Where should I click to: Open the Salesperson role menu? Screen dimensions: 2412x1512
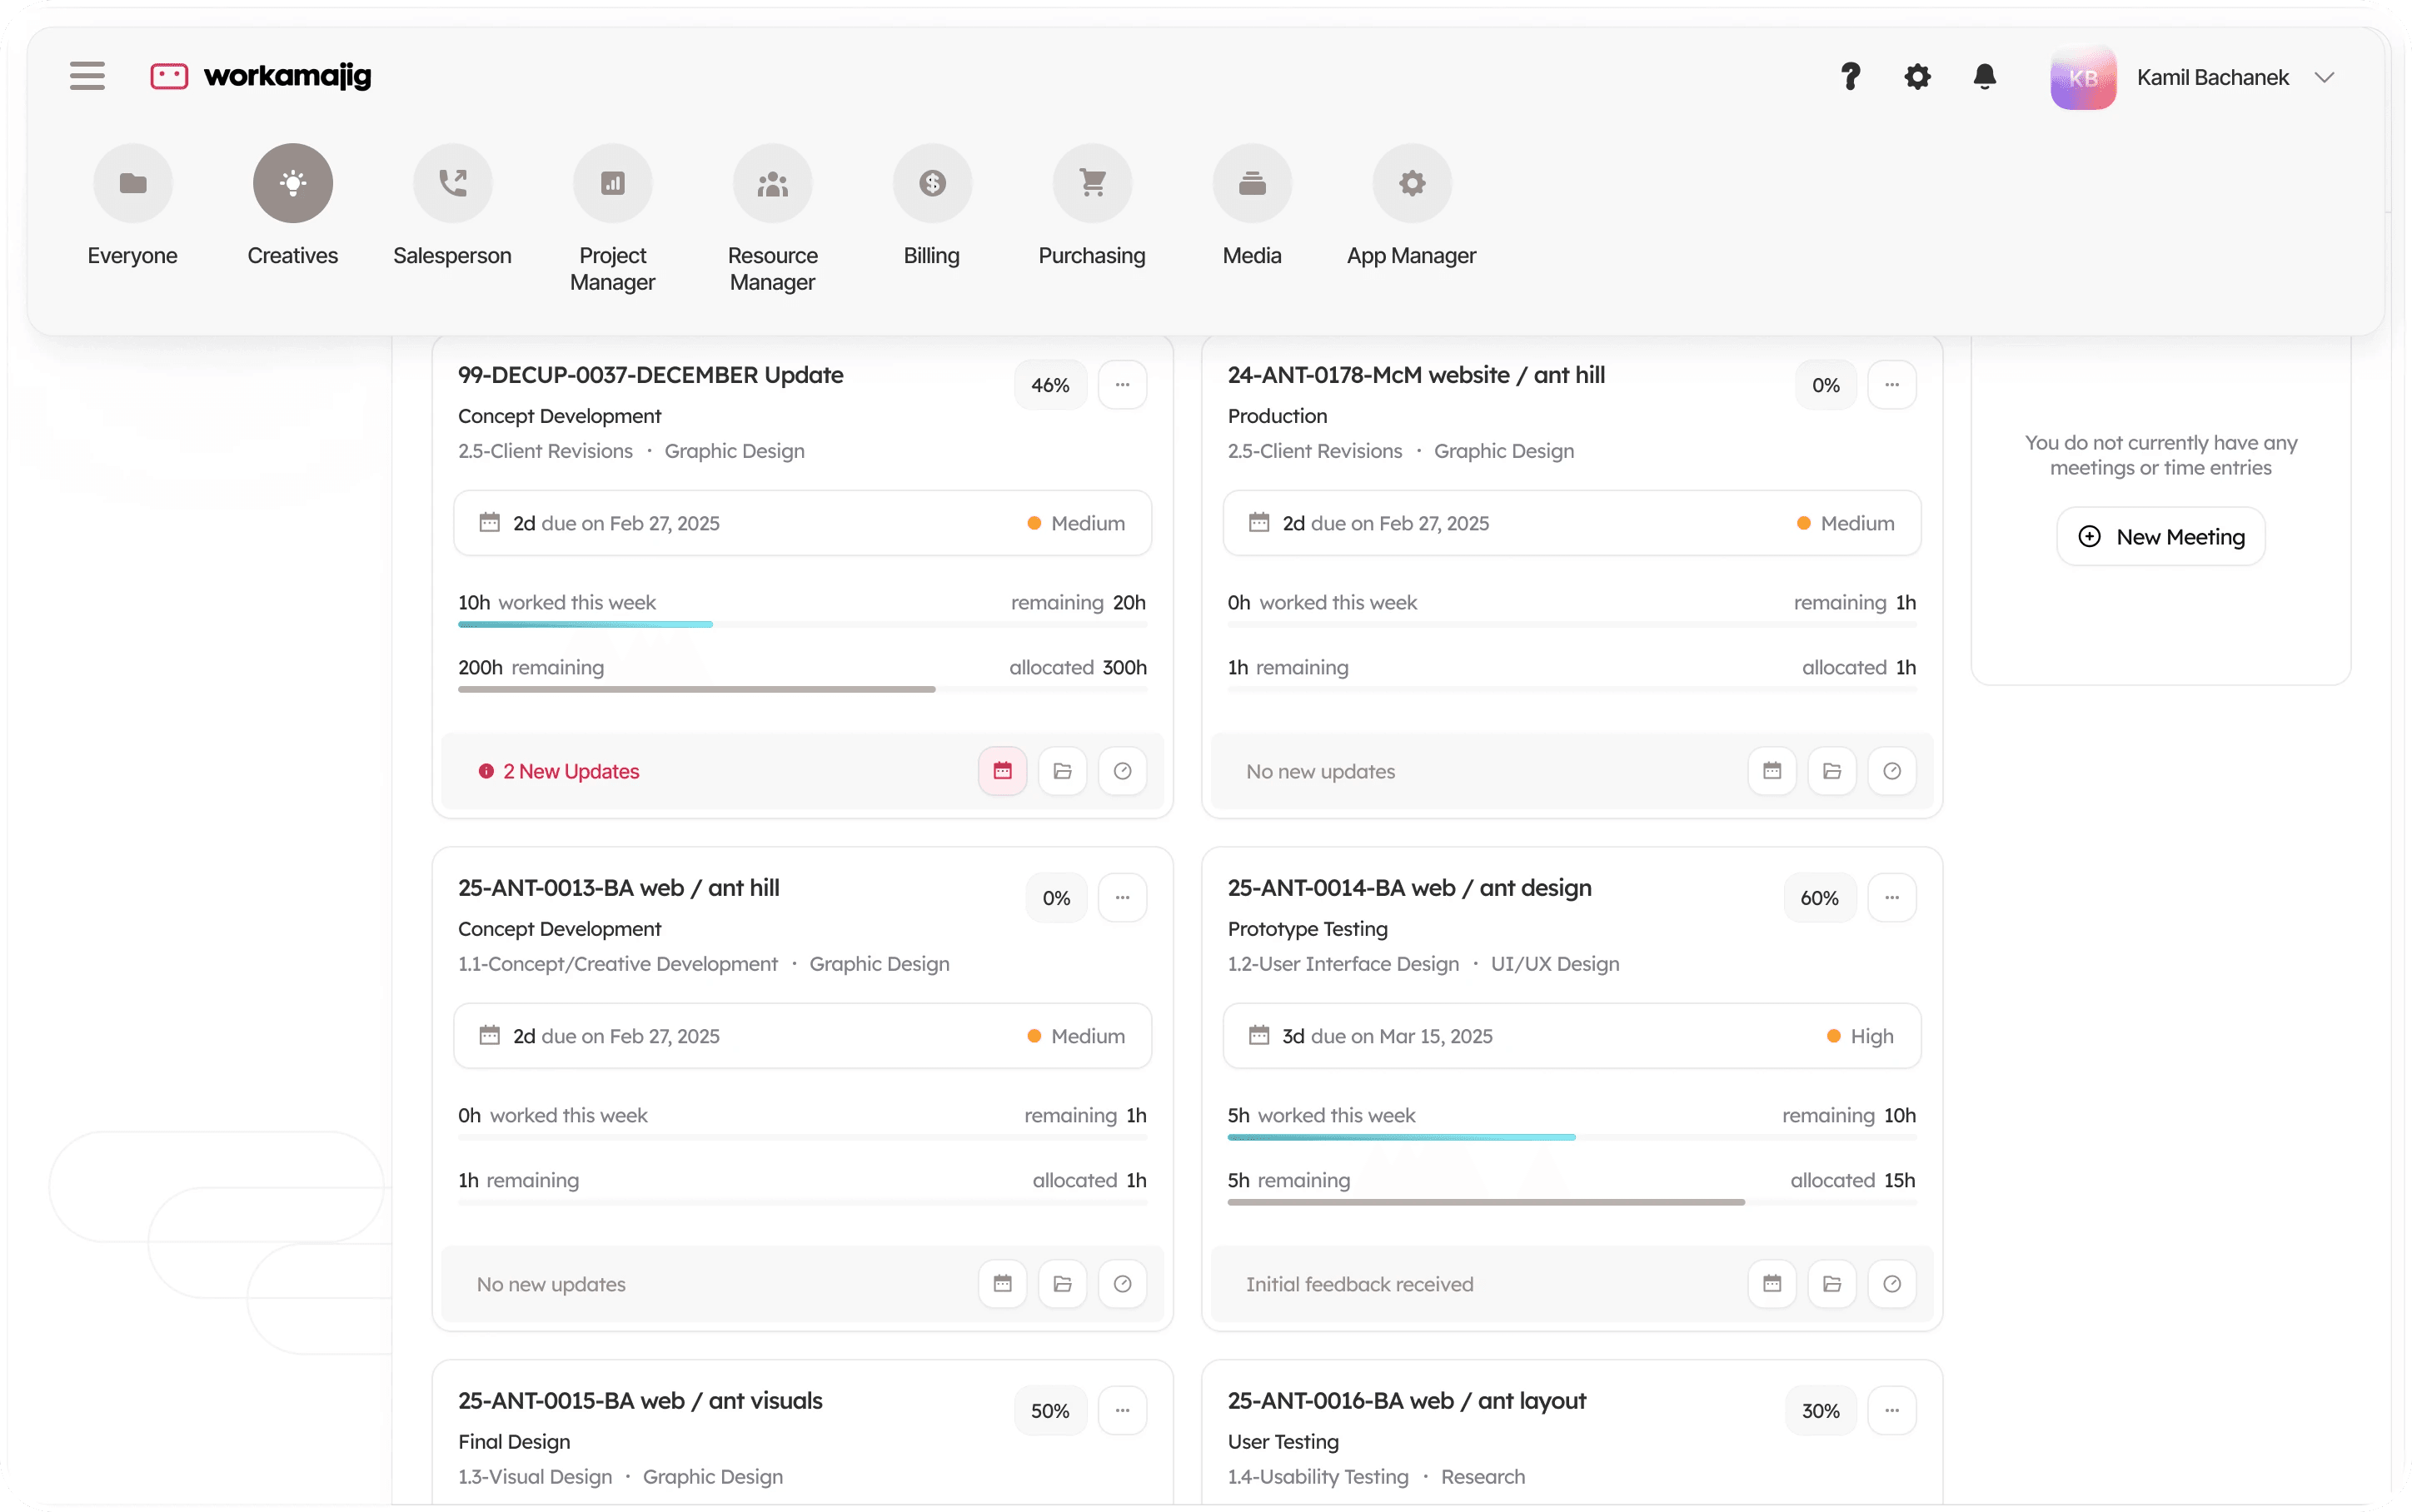(x=453, y=206)
